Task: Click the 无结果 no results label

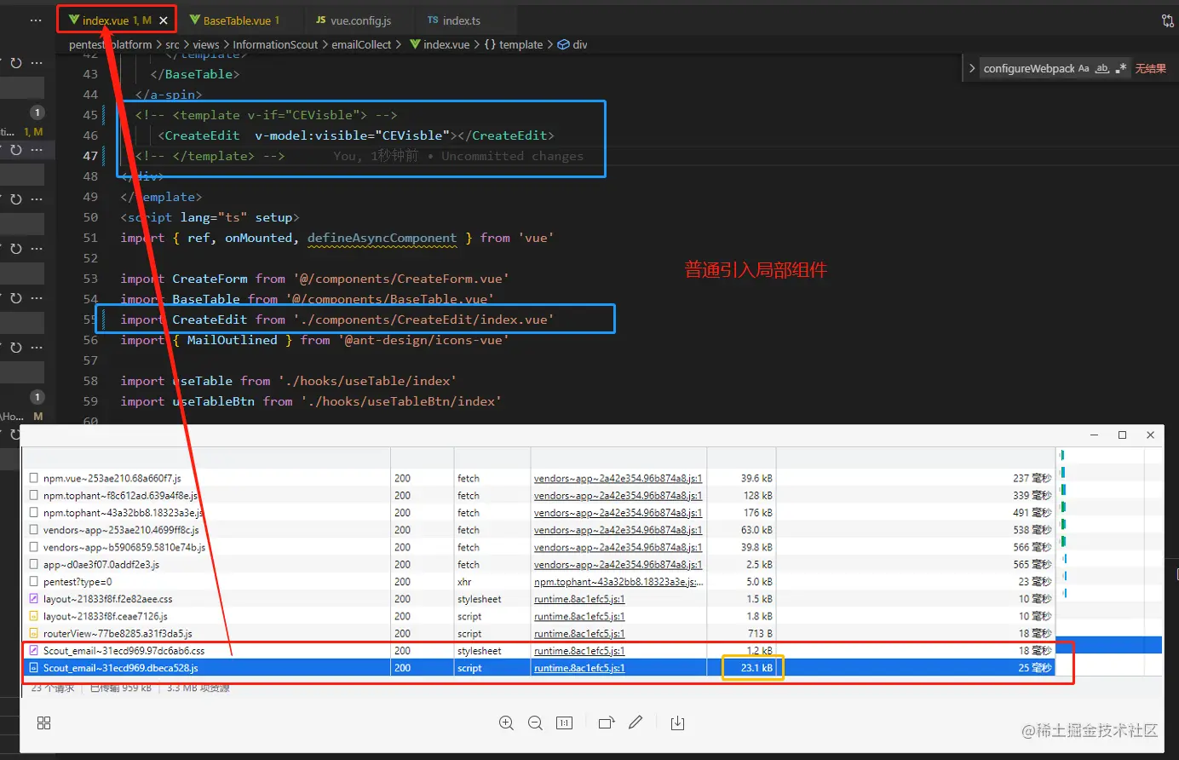Action: [1150, 68]
